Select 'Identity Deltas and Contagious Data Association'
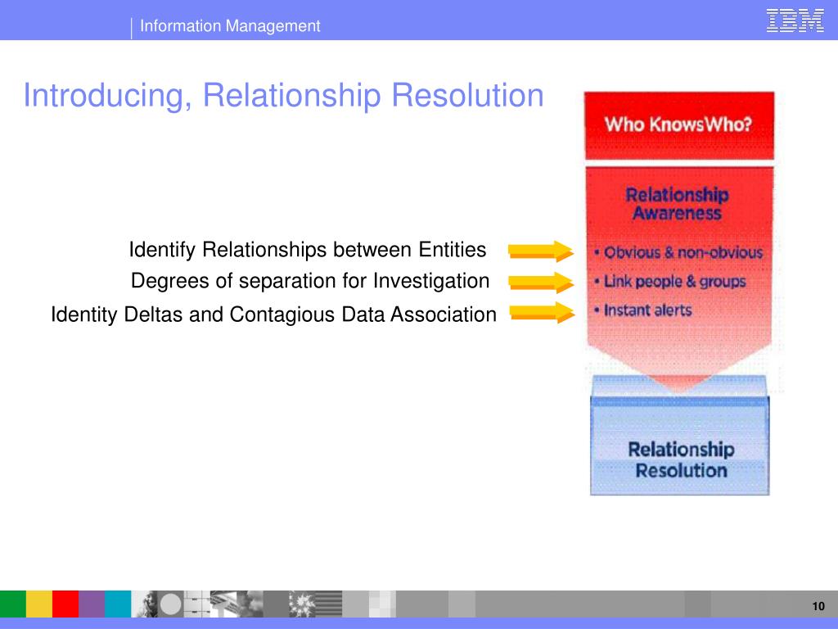838x629 pixels. (x=273, y=314)
